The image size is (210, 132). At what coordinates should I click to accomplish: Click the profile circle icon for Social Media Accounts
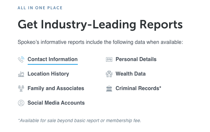[21, 103]
